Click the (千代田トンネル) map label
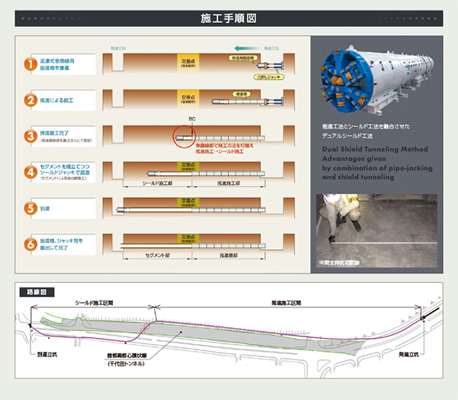 (x=126, y=364)
